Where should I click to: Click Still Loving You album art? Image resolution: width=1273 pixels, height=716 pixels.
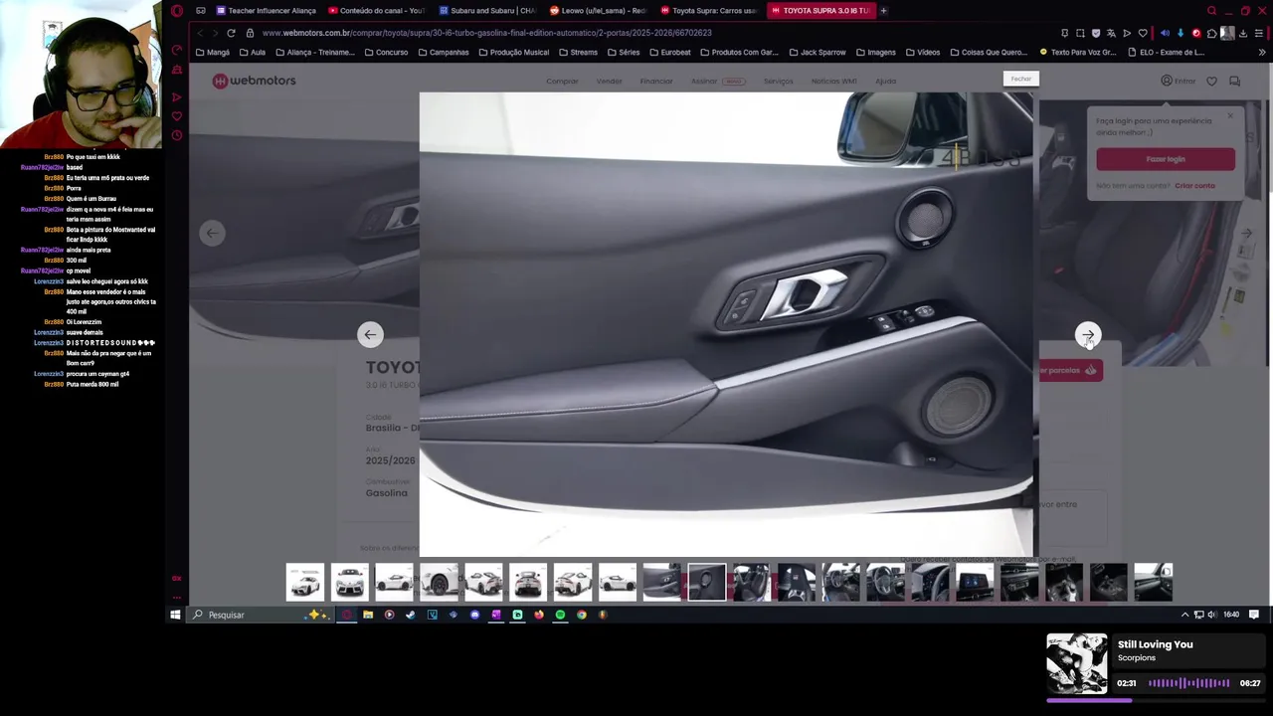click(x=1076, y=663)
